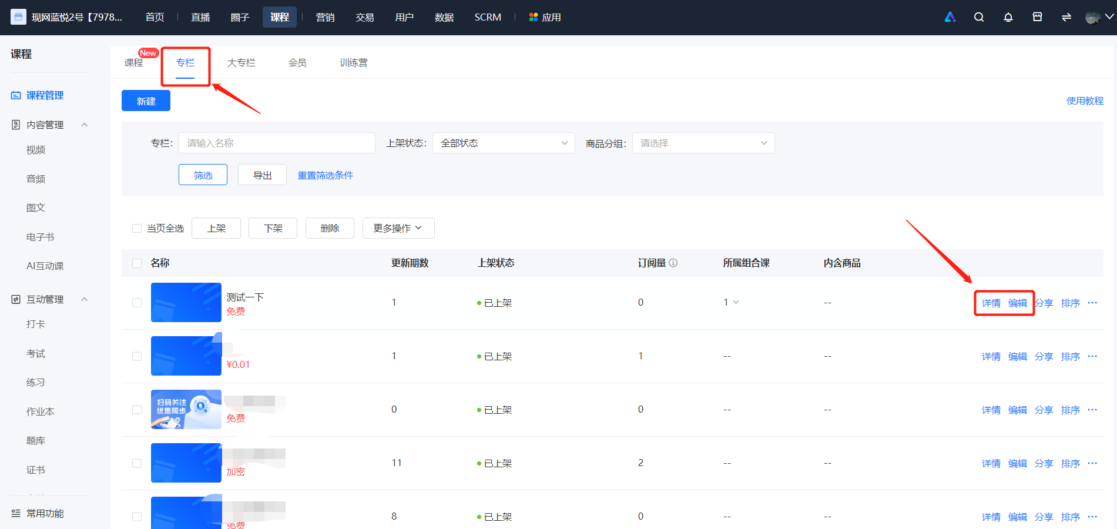Switch to the 大专栏 tab
This screenshot has width=1117, height=529.
241,62
